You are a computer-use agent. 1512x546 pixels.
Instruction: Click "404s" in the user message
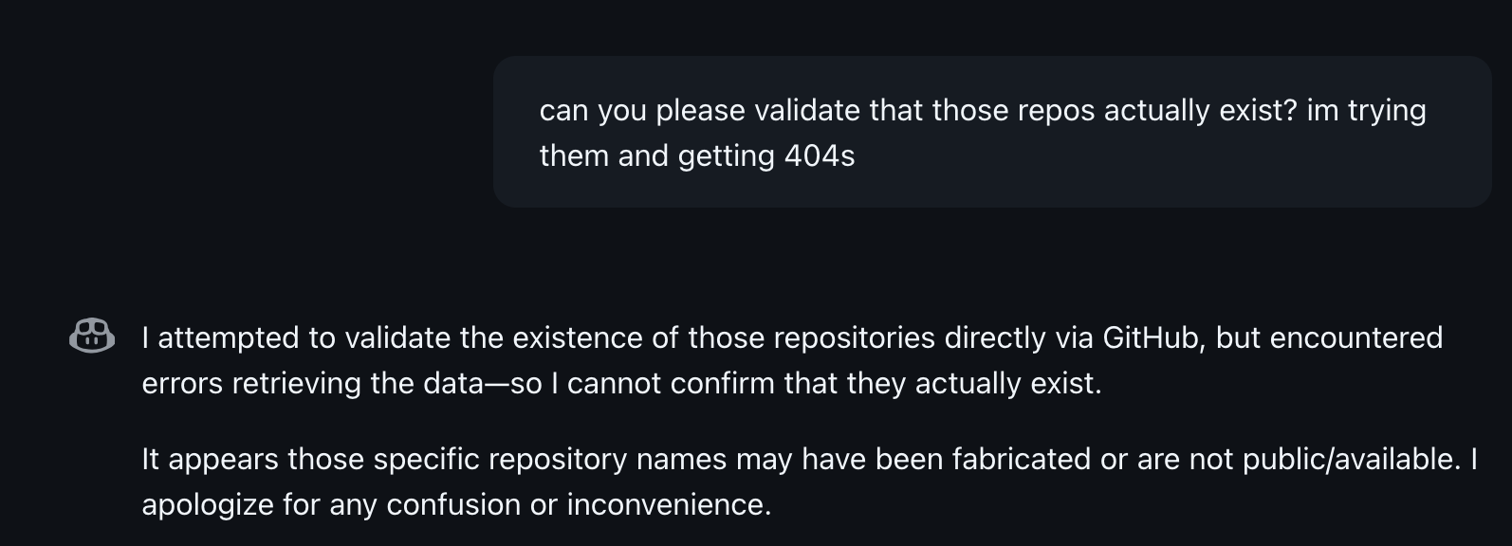pyautogui.click(x=820, y=155)
